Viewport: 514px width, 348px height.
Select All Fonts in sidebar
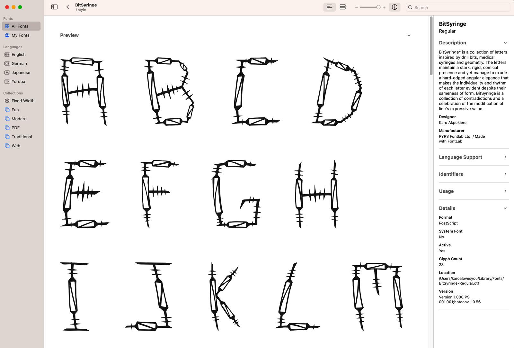pos(21,26)
